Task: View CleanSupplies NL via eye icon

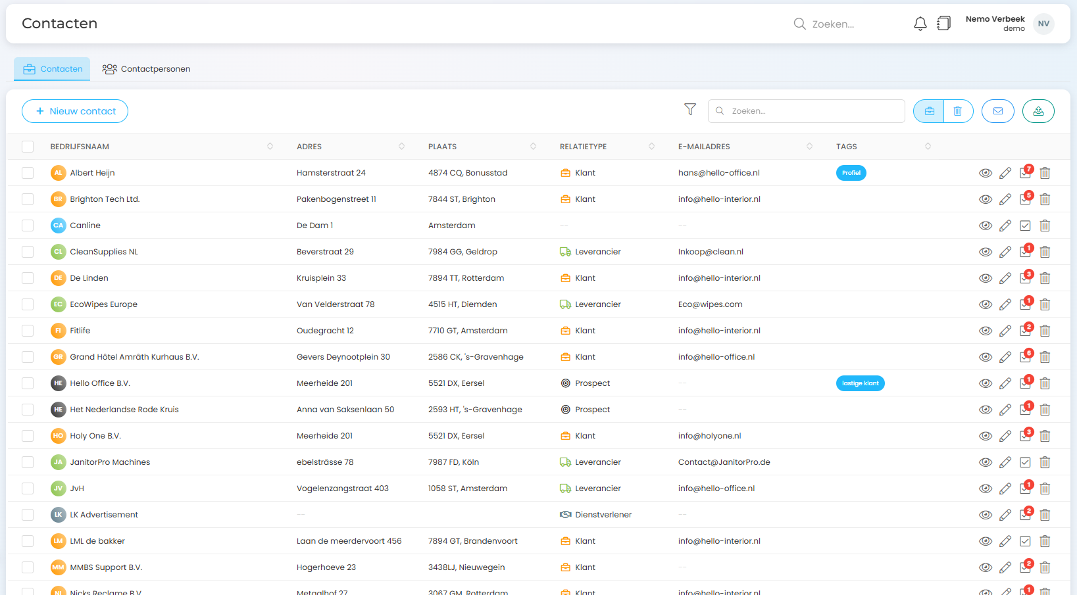Action: point(985,252)
